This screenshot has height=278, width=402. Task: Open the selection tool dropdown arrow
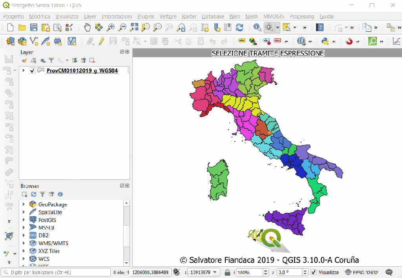point(294,27)
